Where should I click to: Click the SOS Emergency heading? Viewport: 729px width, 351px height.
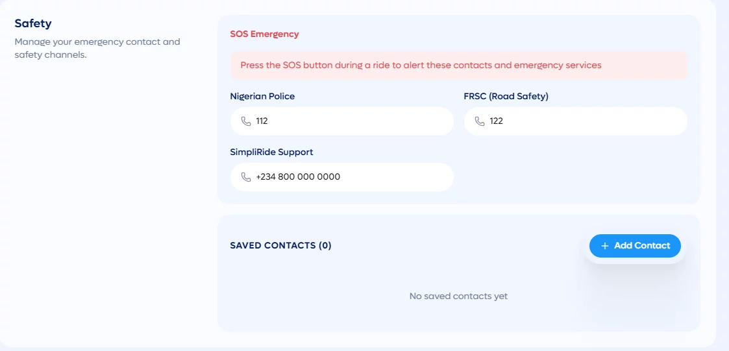(265, 34)
